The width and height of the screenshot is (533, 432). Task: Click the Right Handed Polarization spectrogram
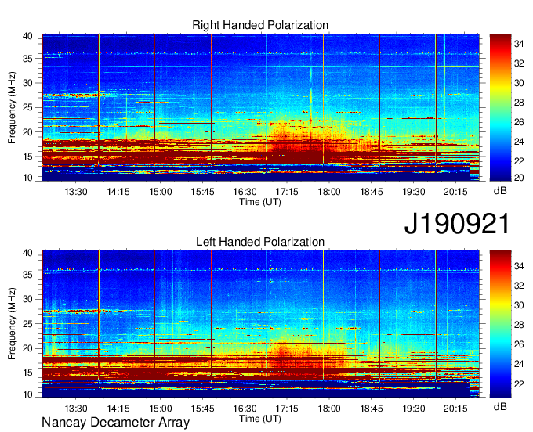(260, 107)
